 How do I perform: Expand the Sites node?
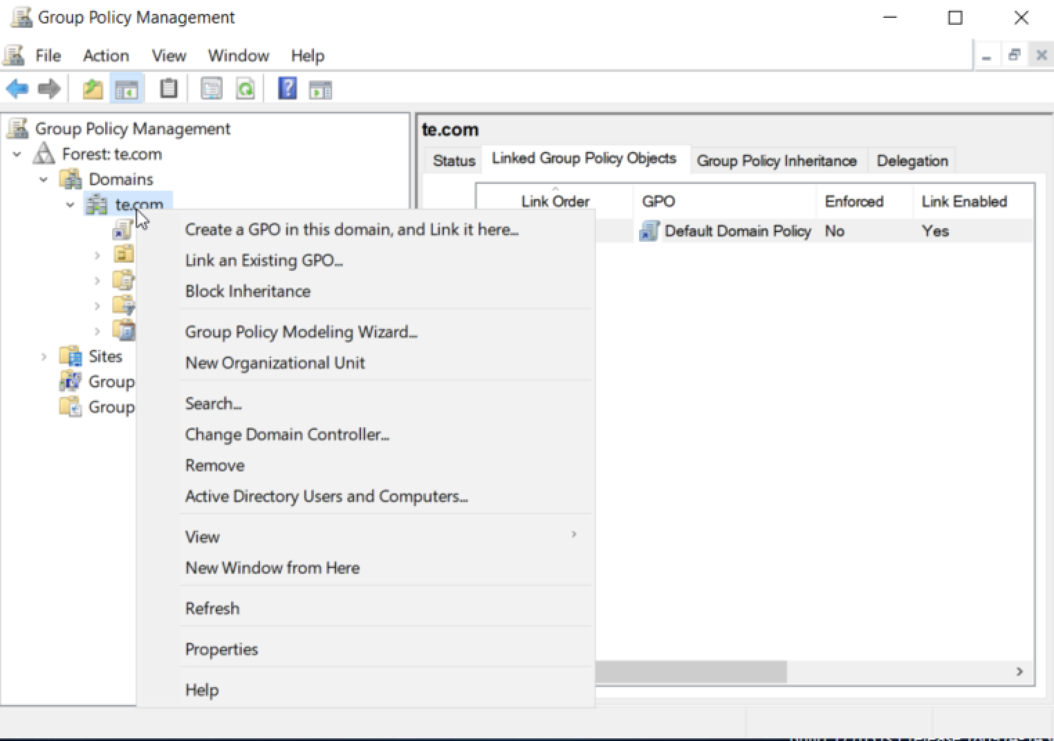[44, 357]
